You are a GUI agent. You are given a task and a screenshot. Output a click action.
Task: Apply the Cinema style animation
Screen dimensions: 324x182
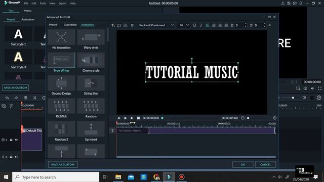91,62
